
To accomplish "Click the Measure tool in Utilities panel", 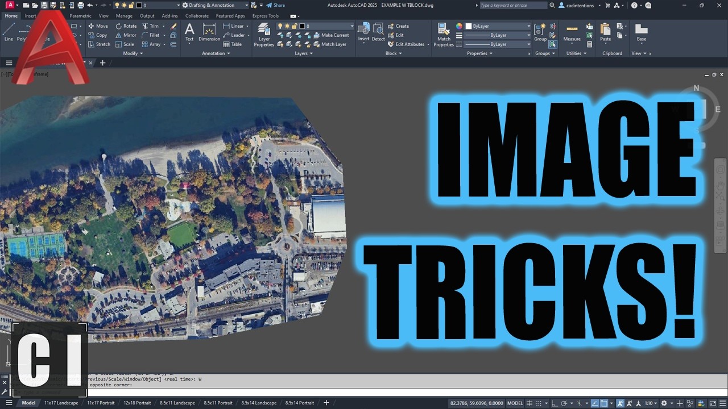I will pyautogui.click(x=572, y=32).
